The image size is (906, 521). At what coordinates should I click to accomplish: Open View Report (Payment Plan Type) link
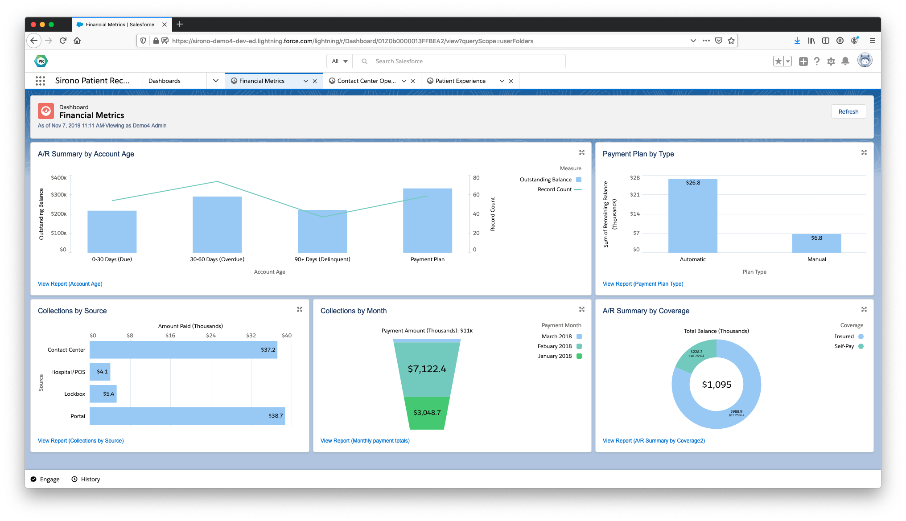pos(643,284)
